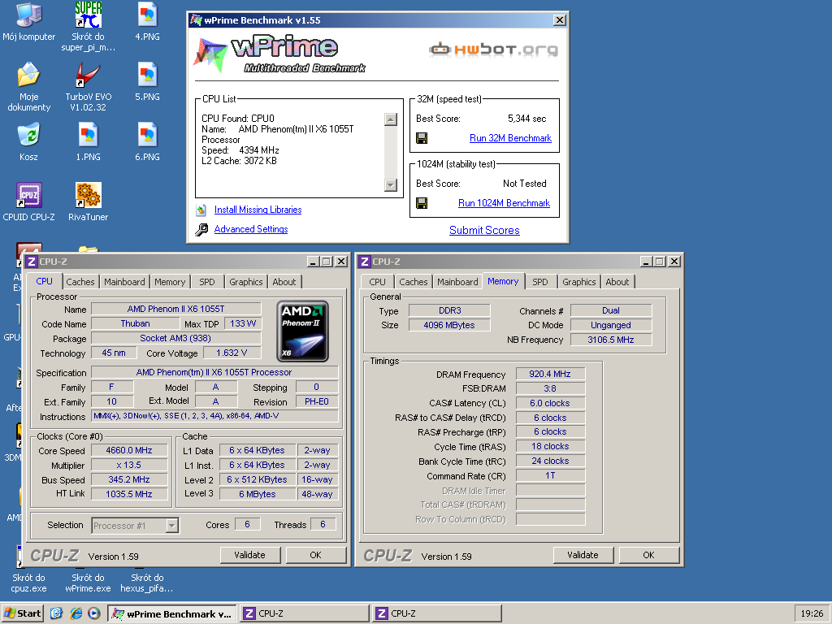Run 32M Benchmark link

pyautogui.click(x=510, y=138)
